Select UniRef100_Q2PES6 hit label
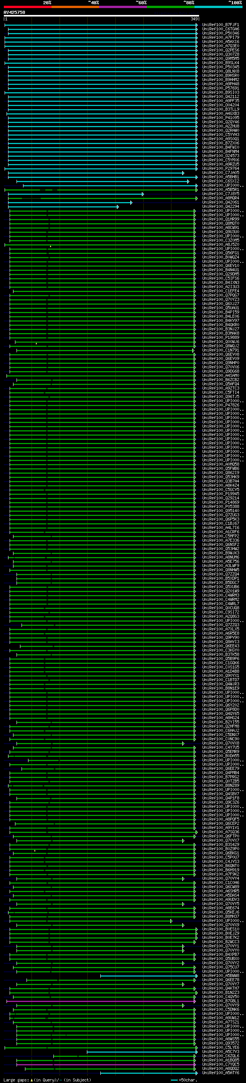The width and height of the screenshot is (246, 1083). coord(220,50)
